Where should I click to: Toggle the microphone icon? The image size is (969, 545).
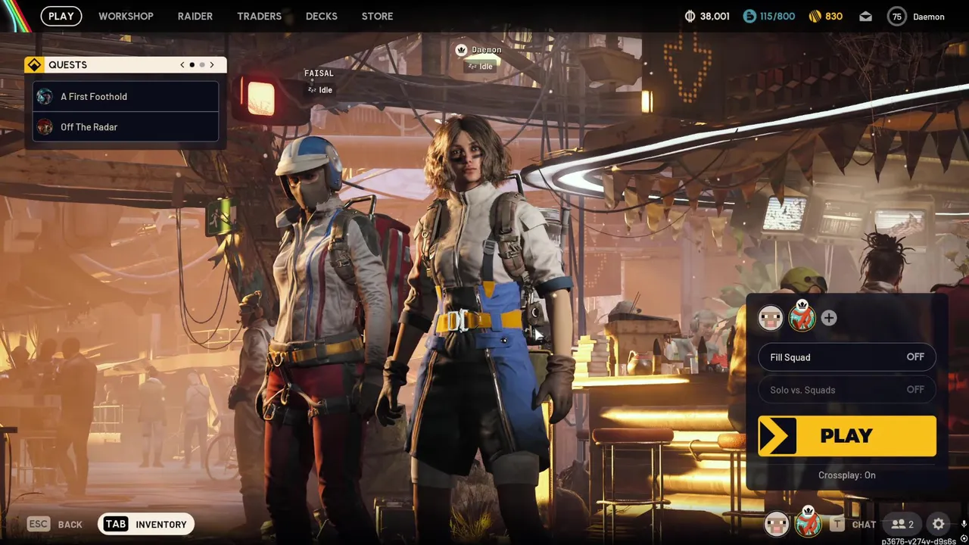964,524
